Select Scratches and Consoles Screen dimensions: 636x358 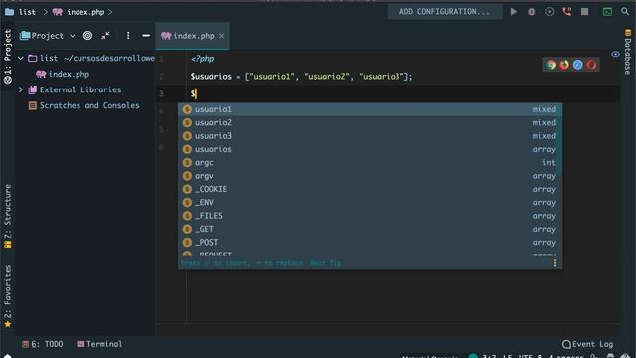pyautogui.click(x=83, y=105)
